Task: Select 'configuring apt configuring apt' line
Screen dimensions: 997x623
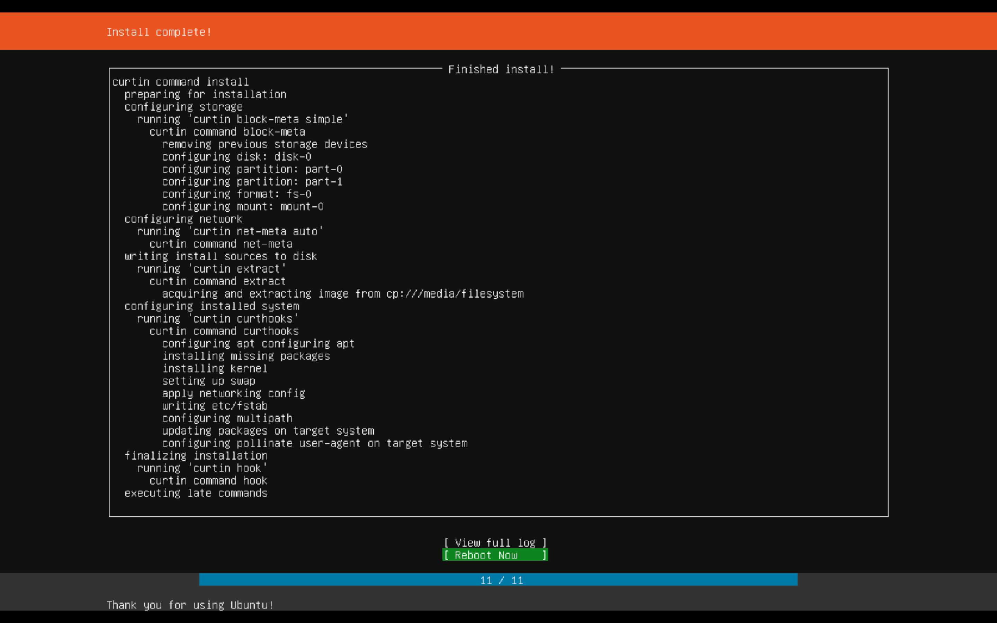Action: (x=258, y=344)
